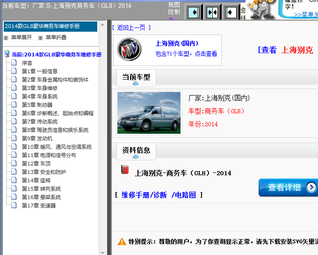Click 包含71个车型,点击查看 link

click(x=186, y=54)
